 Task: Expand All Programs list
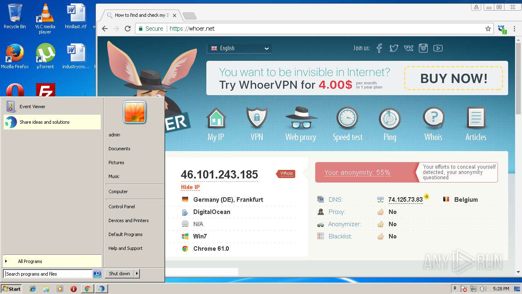coord(52,261)
